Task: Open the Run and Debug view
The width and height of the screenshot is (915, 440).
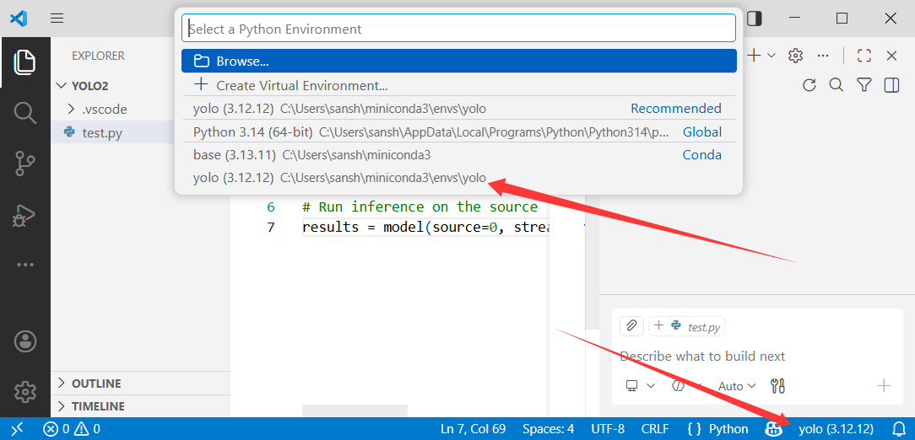Action: click(25, 217)
